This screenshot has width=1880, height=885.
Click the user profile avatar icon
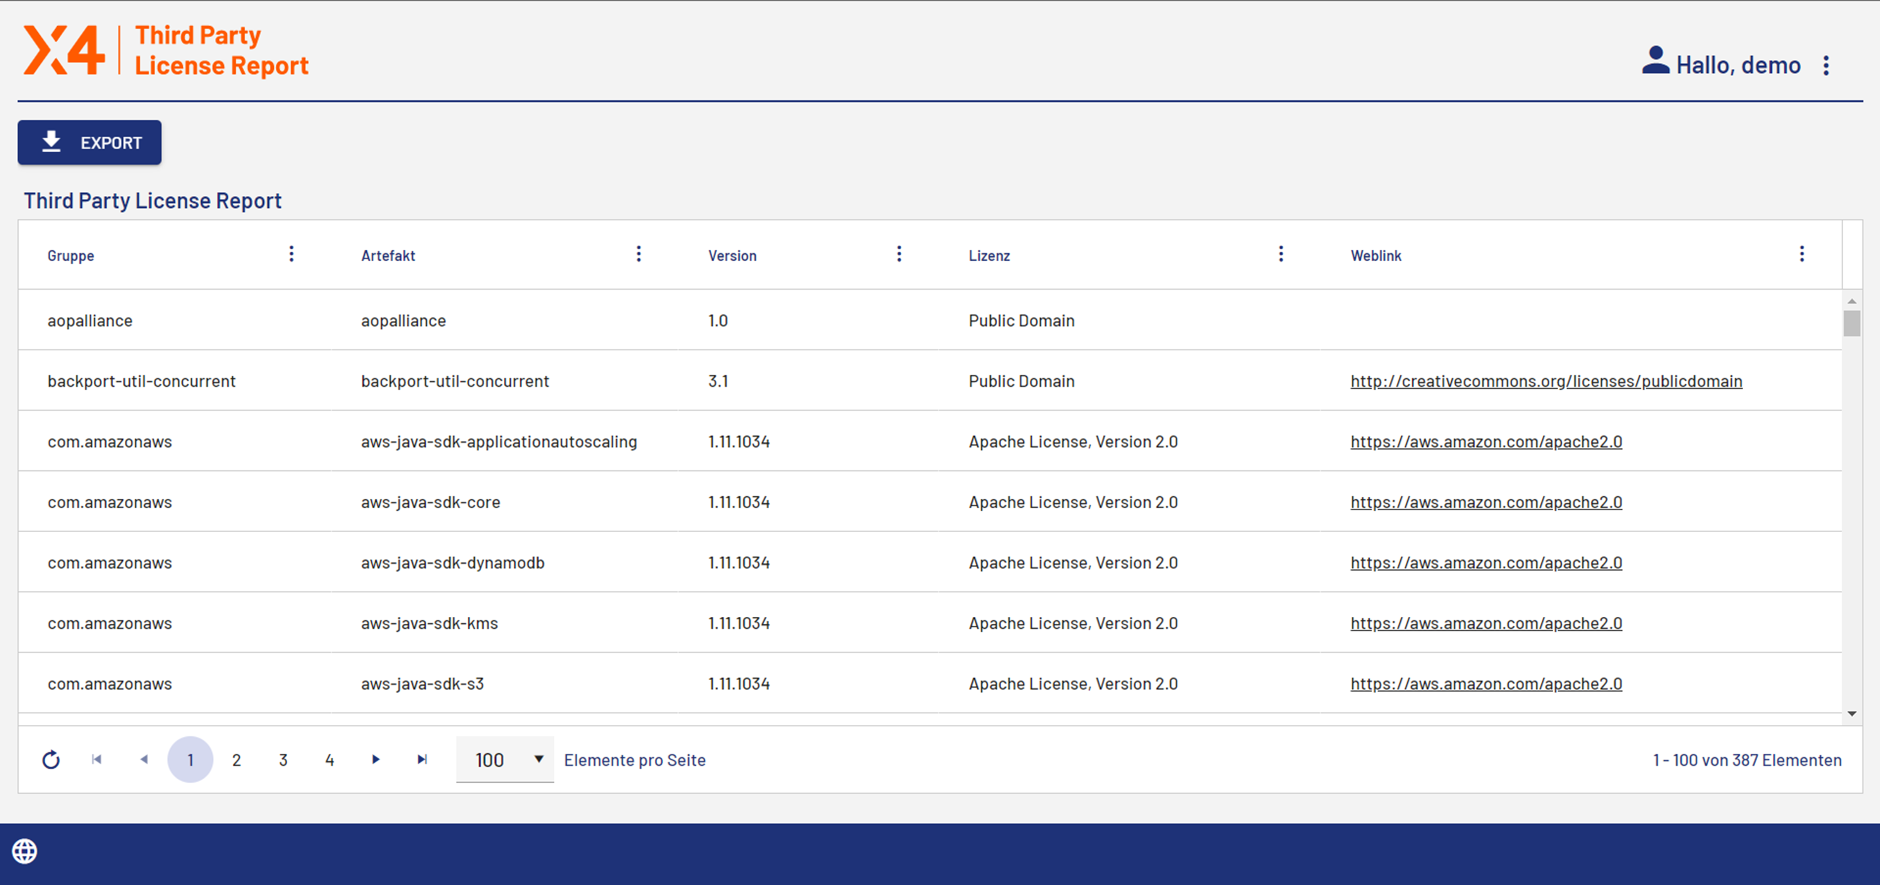[x=1655, y=61]
